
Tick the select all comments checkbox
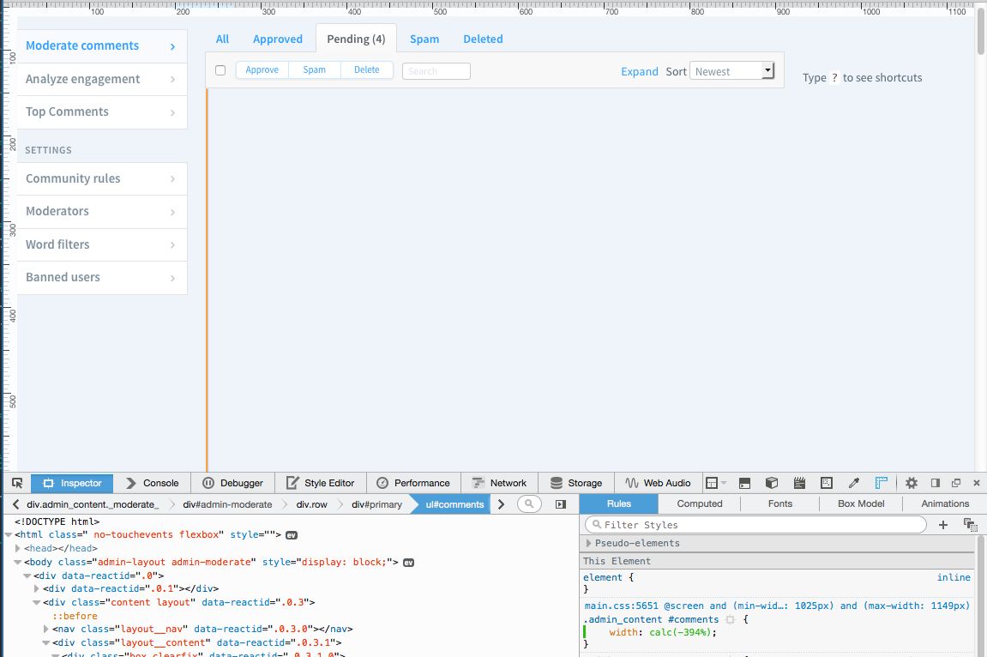(220, 70)
